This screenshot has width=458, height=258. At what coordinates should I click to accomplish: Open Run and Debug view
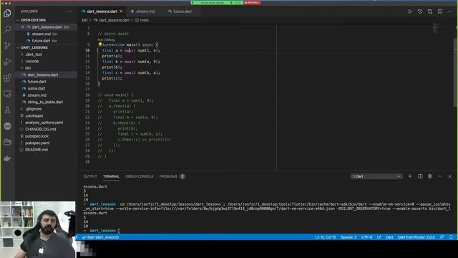coord(8,62)
